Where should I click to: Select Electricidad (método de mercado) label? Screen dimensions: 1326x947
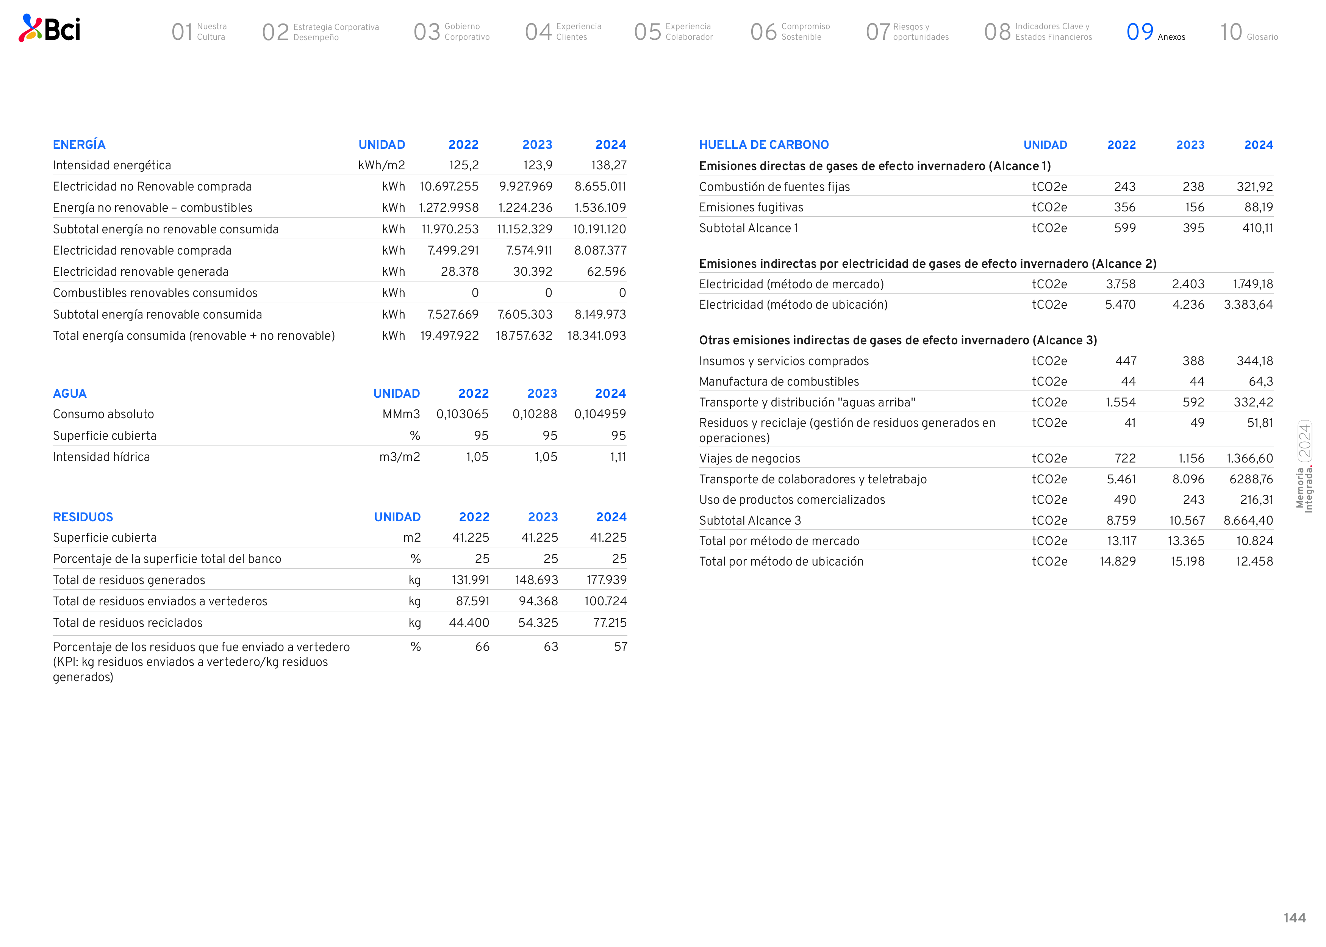(x=791, y=284)
